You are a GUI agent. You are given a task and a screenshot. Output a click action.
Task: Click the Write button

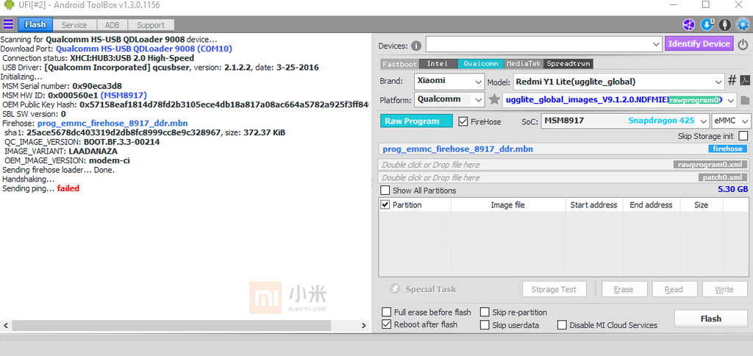(724, 289)
